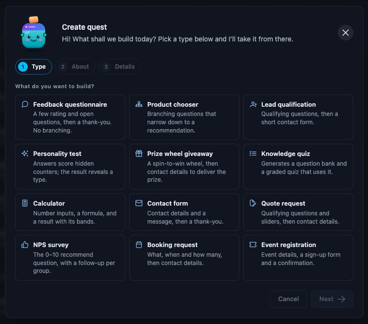The width and height of the screenshot is (368, 324).
Task: Click the NPS survey thumbs-up icon
Action: (x=25, y=245)
